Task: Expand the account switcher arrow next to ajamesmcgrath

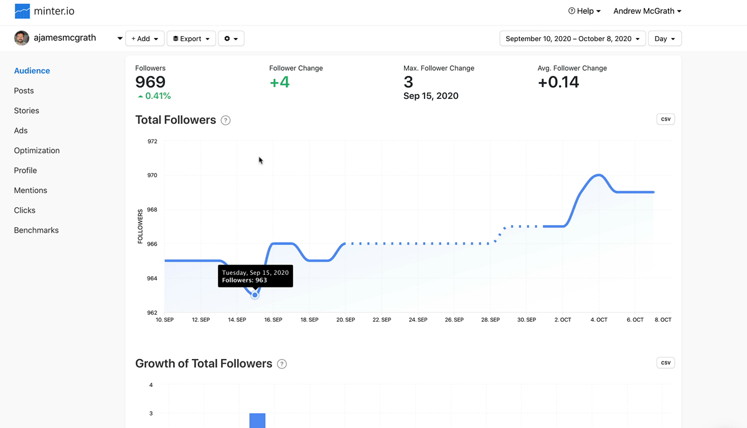Action: point(120,39)
